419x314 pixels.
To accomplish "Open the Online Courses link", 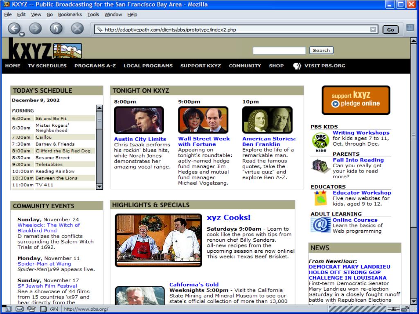I will click(355, 220).
